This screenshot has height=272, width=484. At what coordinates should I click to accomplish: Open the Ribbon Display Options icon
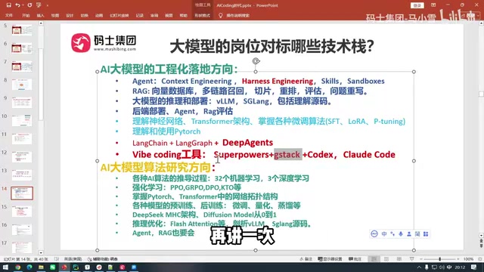click(x=433, y=5)
